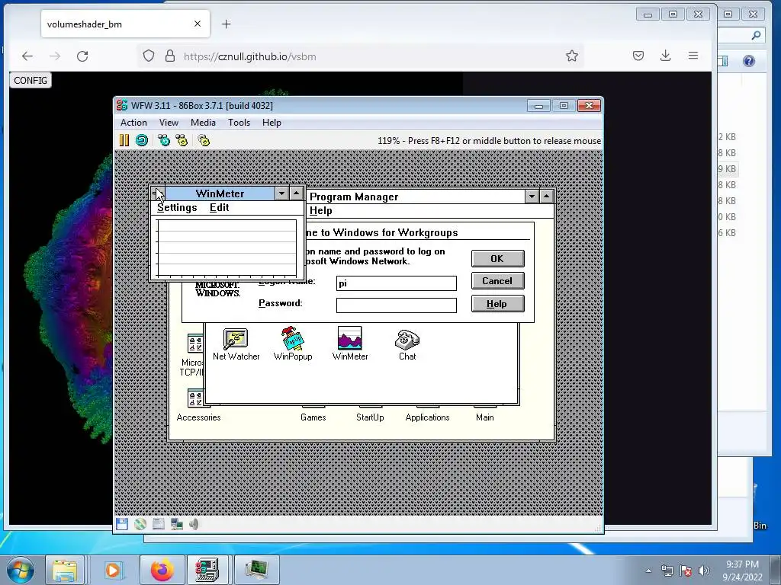Open 86Box Help menu
This screenshot has width=781, height=585.
[x=272, y=123]
